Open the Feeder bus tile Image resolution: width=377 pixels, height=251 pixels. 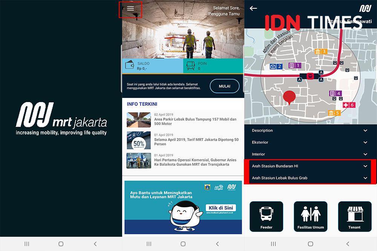click(267, 216)
